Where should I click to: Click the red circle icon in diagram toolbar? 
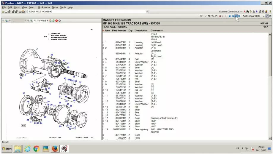(x=56, y=21)
